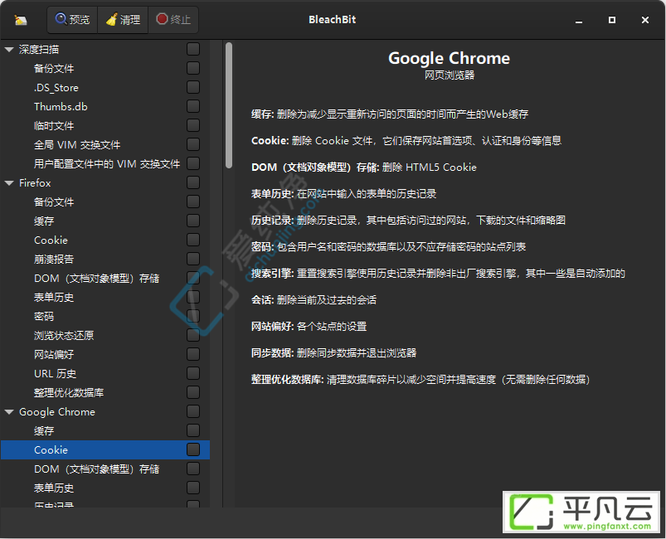Select Chrome DOM（文档对象模型）存储 row
This screenshot has width=666, height=539.
105,469
